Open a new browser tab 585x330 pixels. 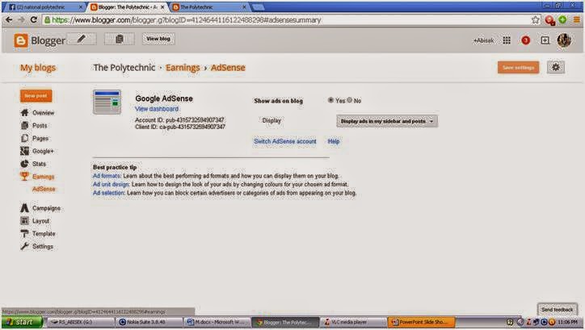tap(258, 7)
